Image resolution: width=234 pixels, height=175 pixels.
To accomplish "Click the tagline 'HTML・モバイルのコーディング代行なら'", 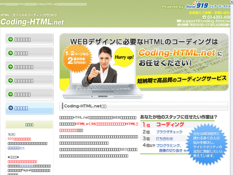I will 29,15.
